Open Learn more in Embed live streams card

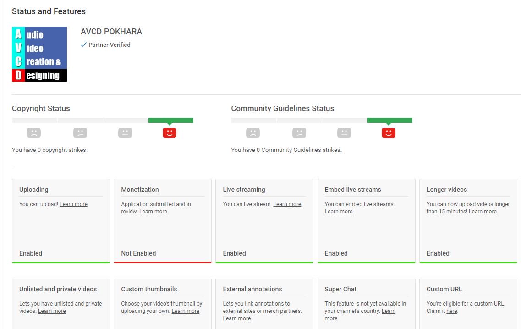pos(339,211)
